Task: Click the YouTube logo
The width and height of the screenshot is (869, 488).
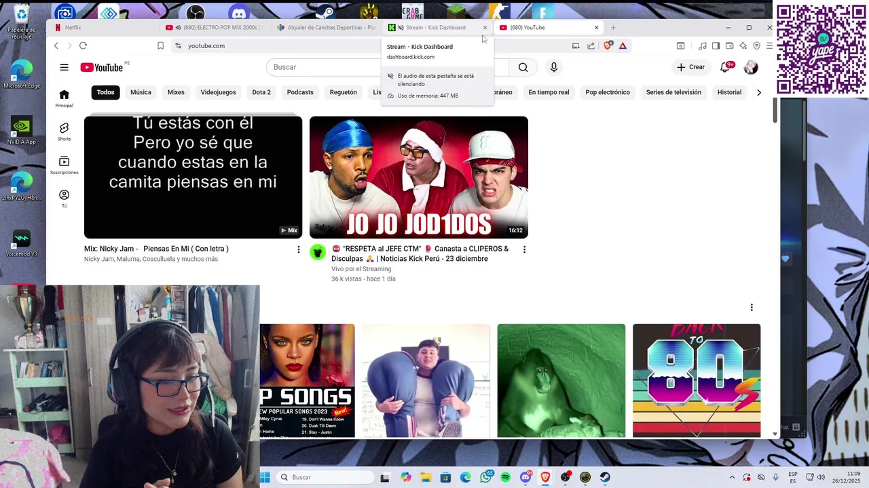Action: click(102, 67)
